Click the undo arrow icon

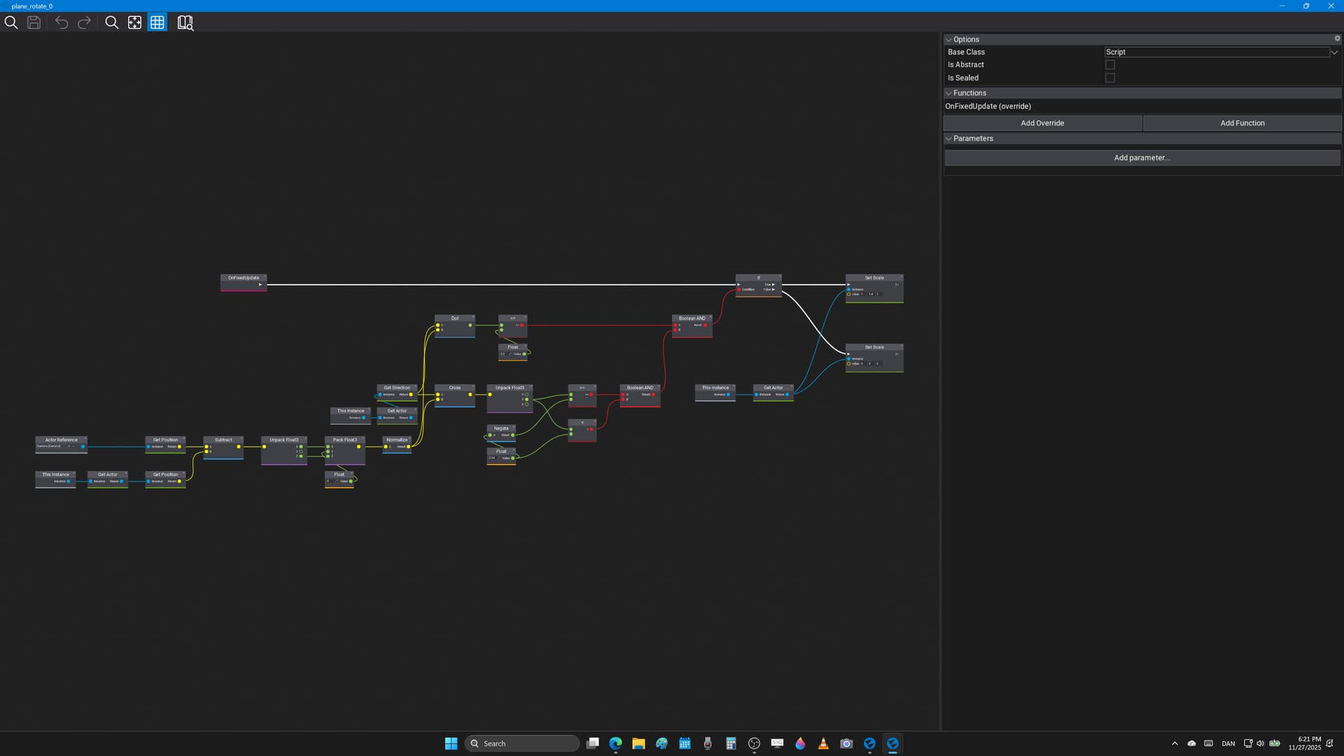[62, 22]
